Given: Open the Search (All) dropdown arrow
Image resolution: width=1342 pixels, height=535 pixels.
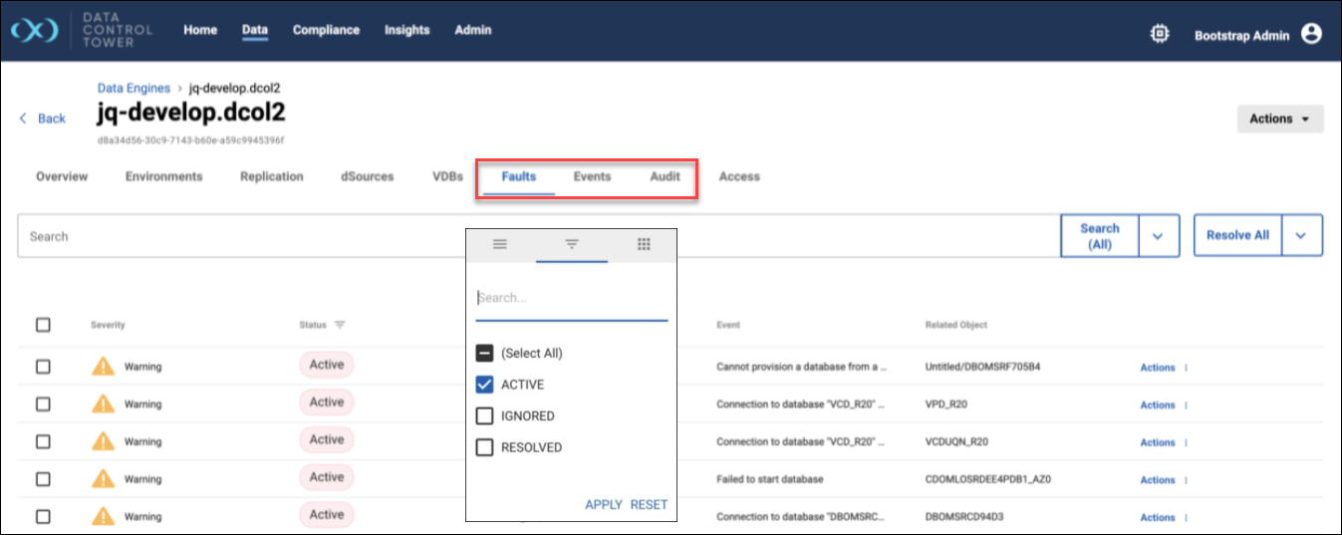Looking at the screenshot, I should 1158,236.
